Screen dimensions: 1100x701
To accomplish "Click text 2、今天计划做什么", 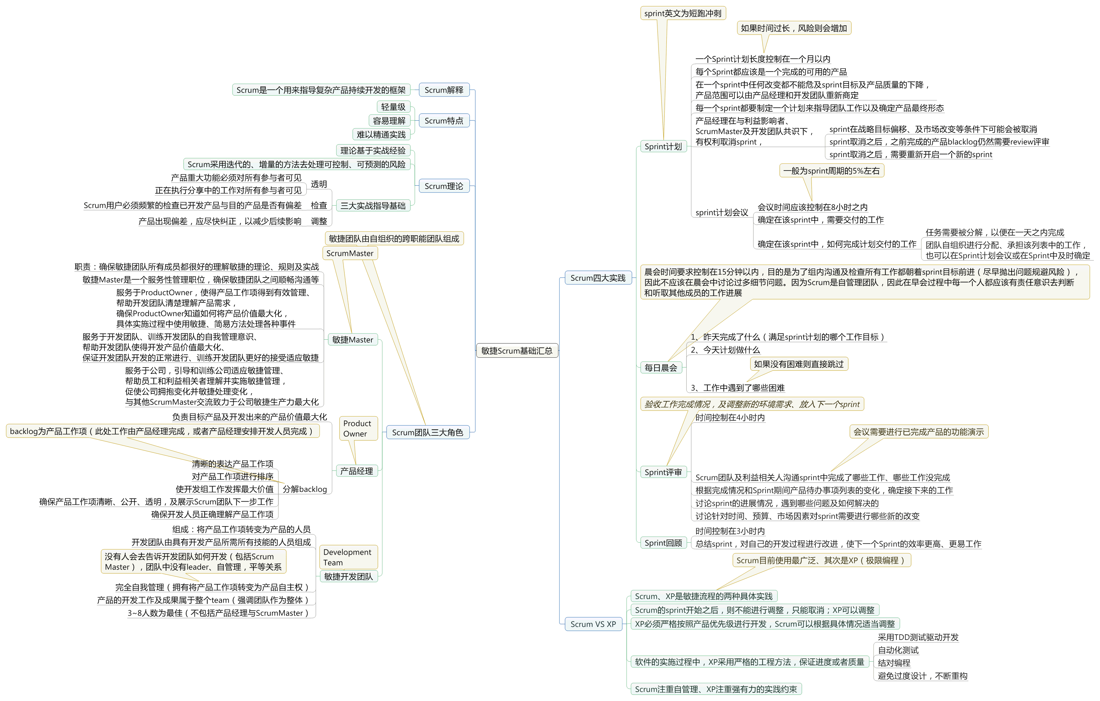I will coord(725,350).
